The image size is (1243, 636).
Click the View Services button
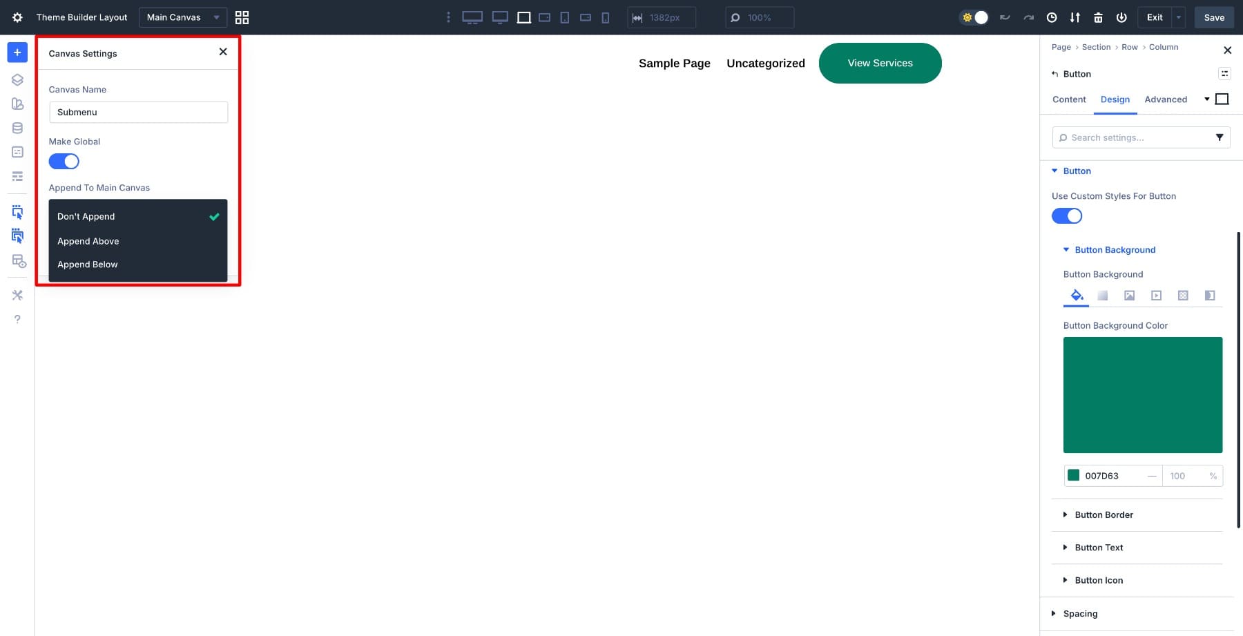[880, 63]
